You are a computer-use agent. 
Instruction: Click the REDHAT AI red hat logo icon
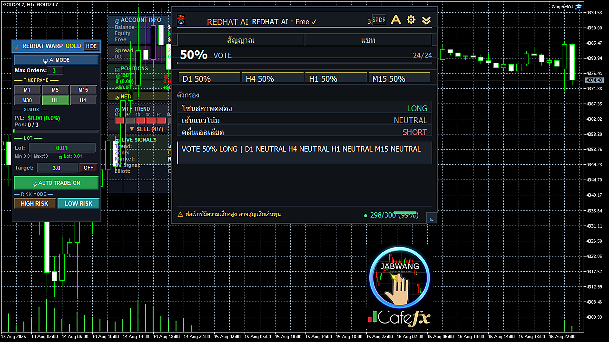pos(181,20)
